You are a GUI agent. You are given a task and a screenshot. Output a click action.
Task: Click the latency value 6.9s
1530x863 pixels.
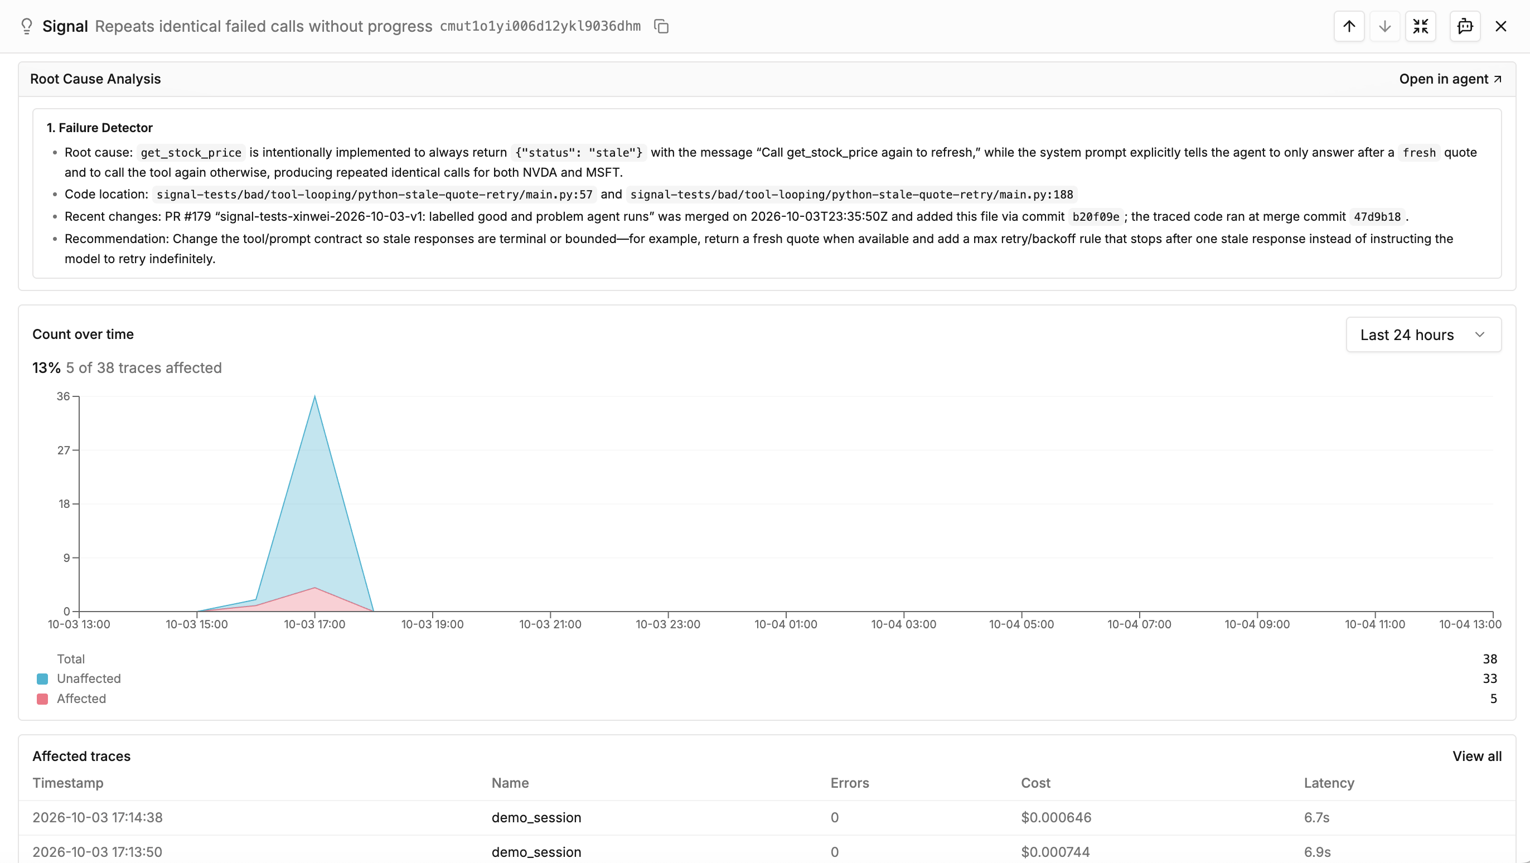[x=1317, y=852]
